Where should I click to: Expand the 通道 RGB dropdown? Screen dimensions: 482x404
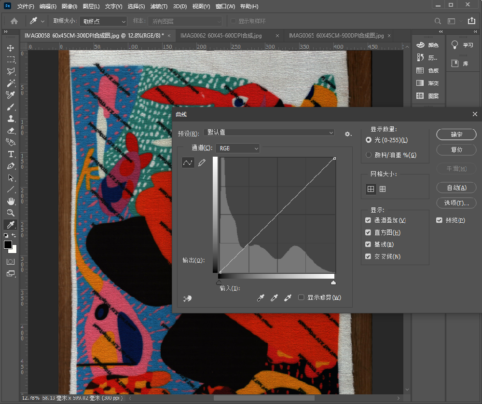coord(237,148)
